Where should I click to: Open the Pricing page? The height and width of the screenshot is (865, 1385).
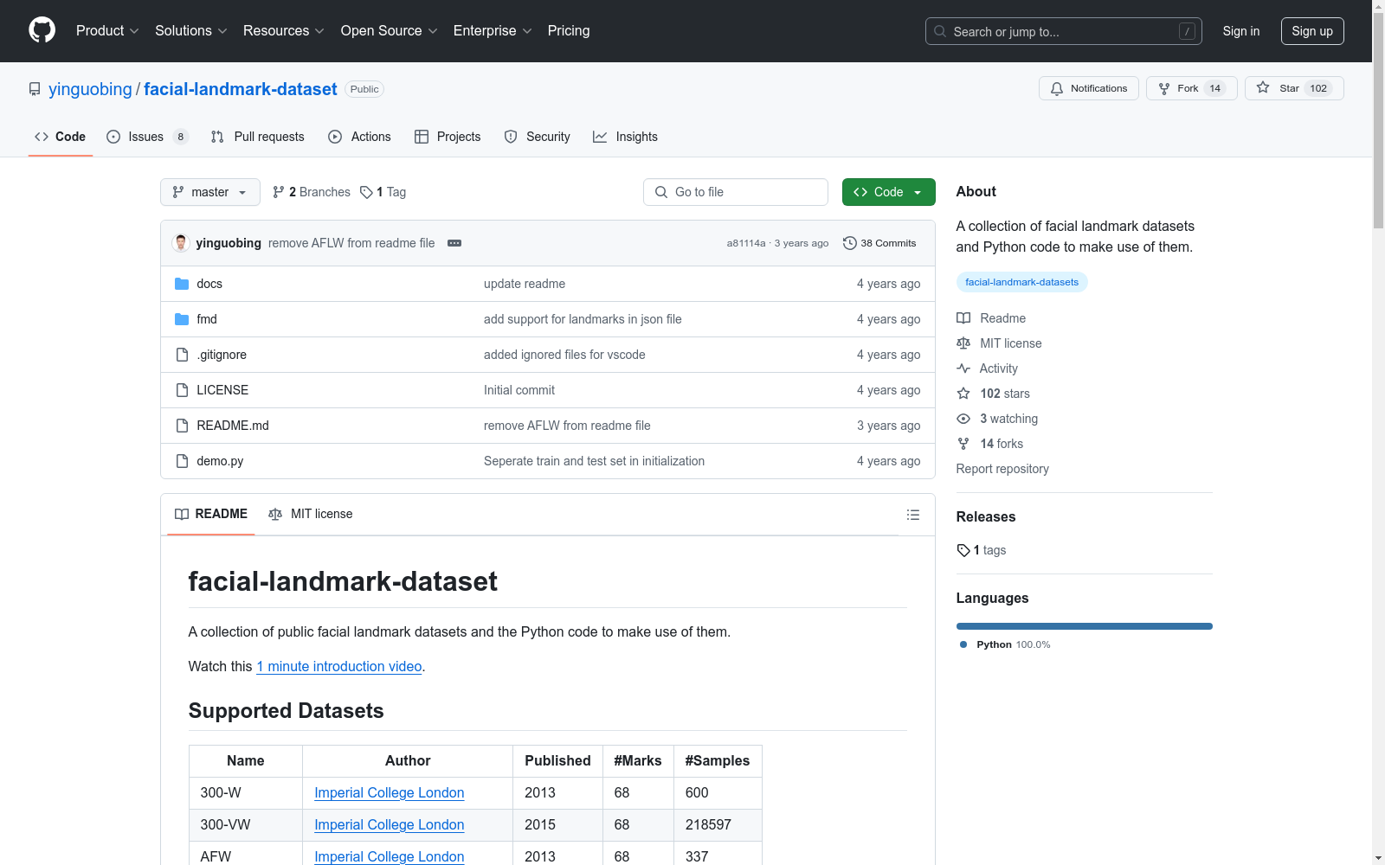coord(569,31)
